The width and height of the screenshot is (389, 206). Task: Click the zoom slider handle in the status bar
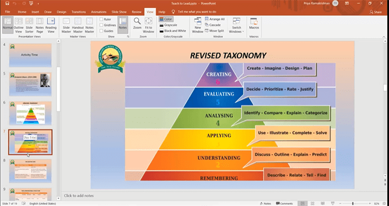352,204
